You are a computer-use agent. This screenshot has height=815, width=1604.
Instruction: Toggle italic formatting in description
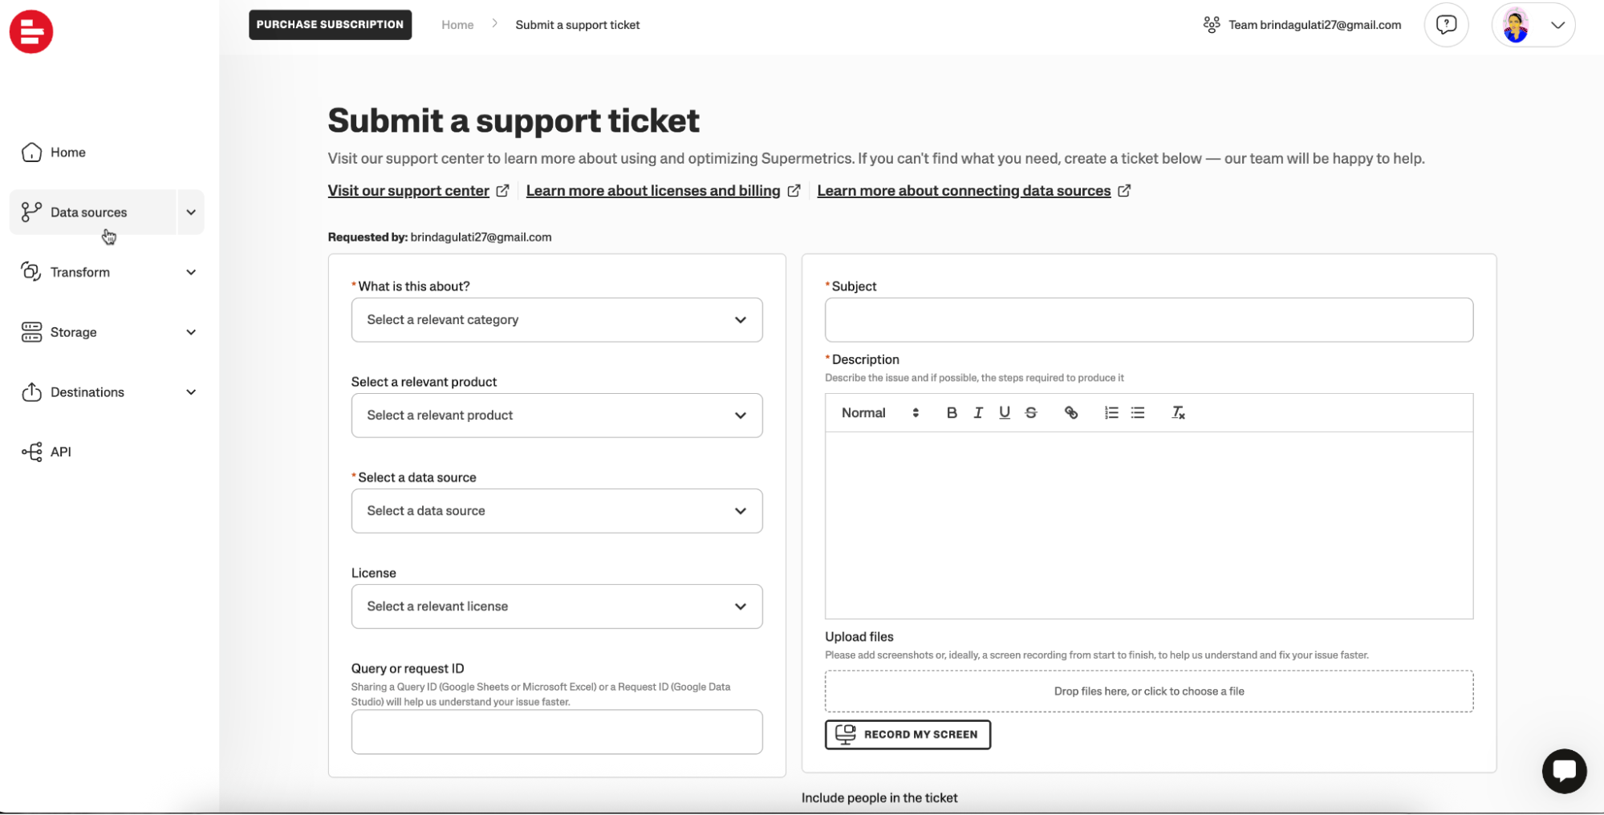978,412
